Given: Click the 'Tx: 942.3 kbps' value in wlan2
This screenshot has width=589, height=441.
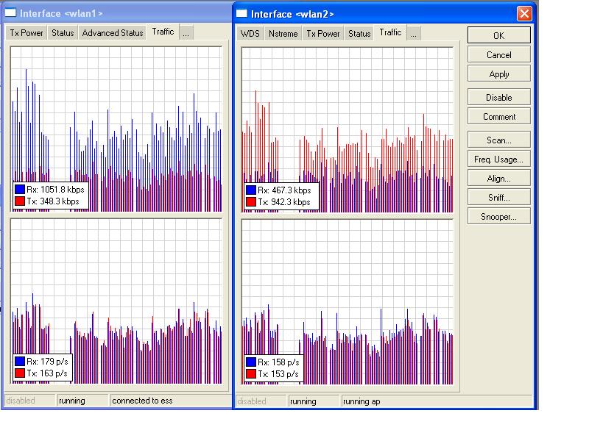Looking at the screenshot, I should pos(284,202).
